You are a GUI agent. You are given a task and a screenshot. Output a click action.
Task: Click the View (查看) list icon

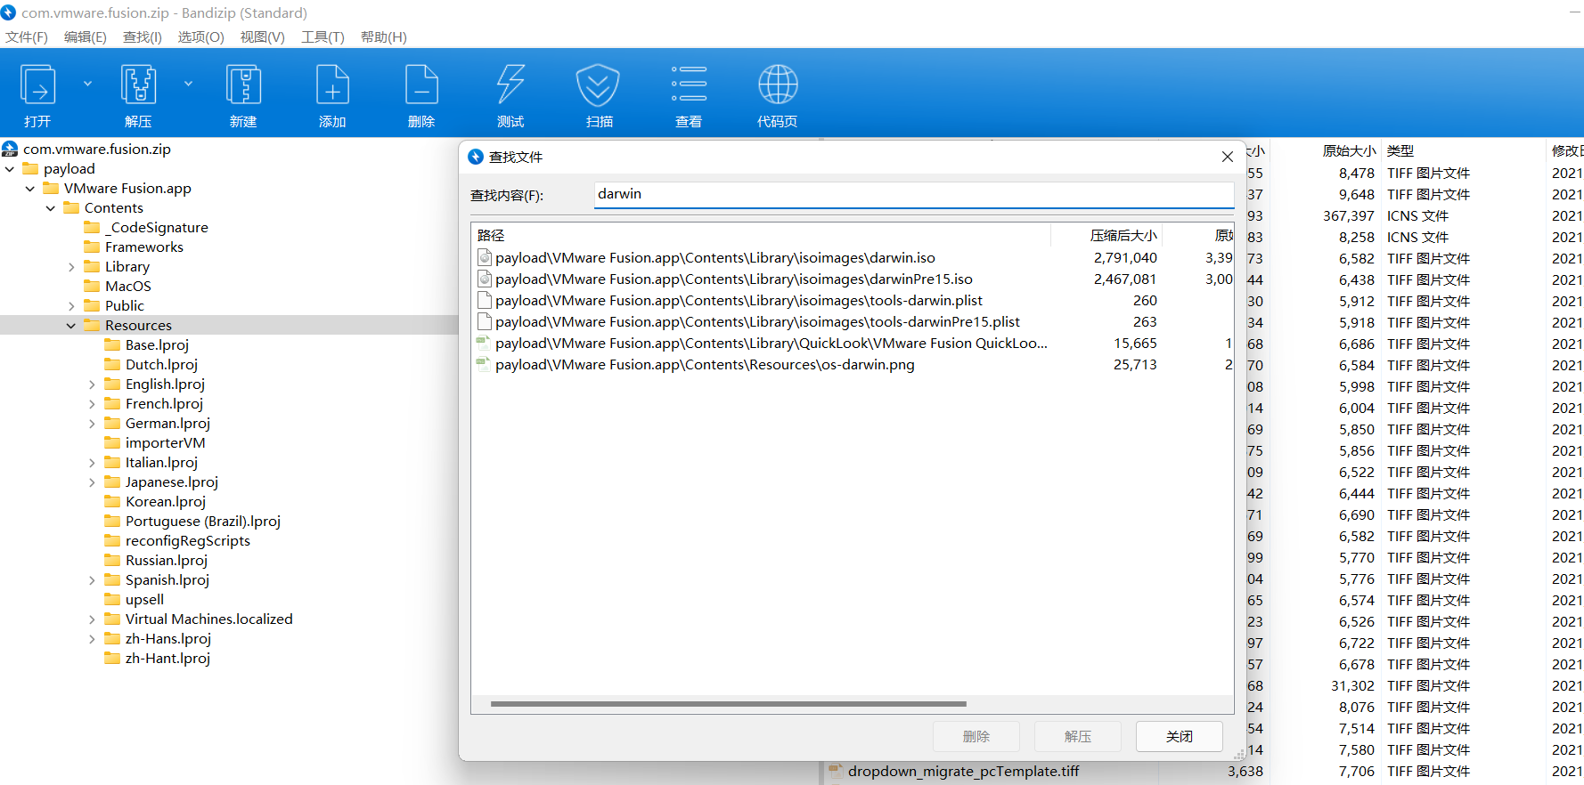(689, 86)
